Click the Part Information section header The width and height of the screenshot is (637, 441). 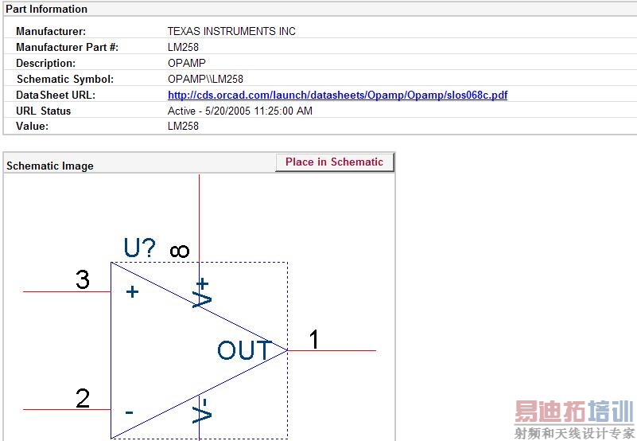pos(46,9)
